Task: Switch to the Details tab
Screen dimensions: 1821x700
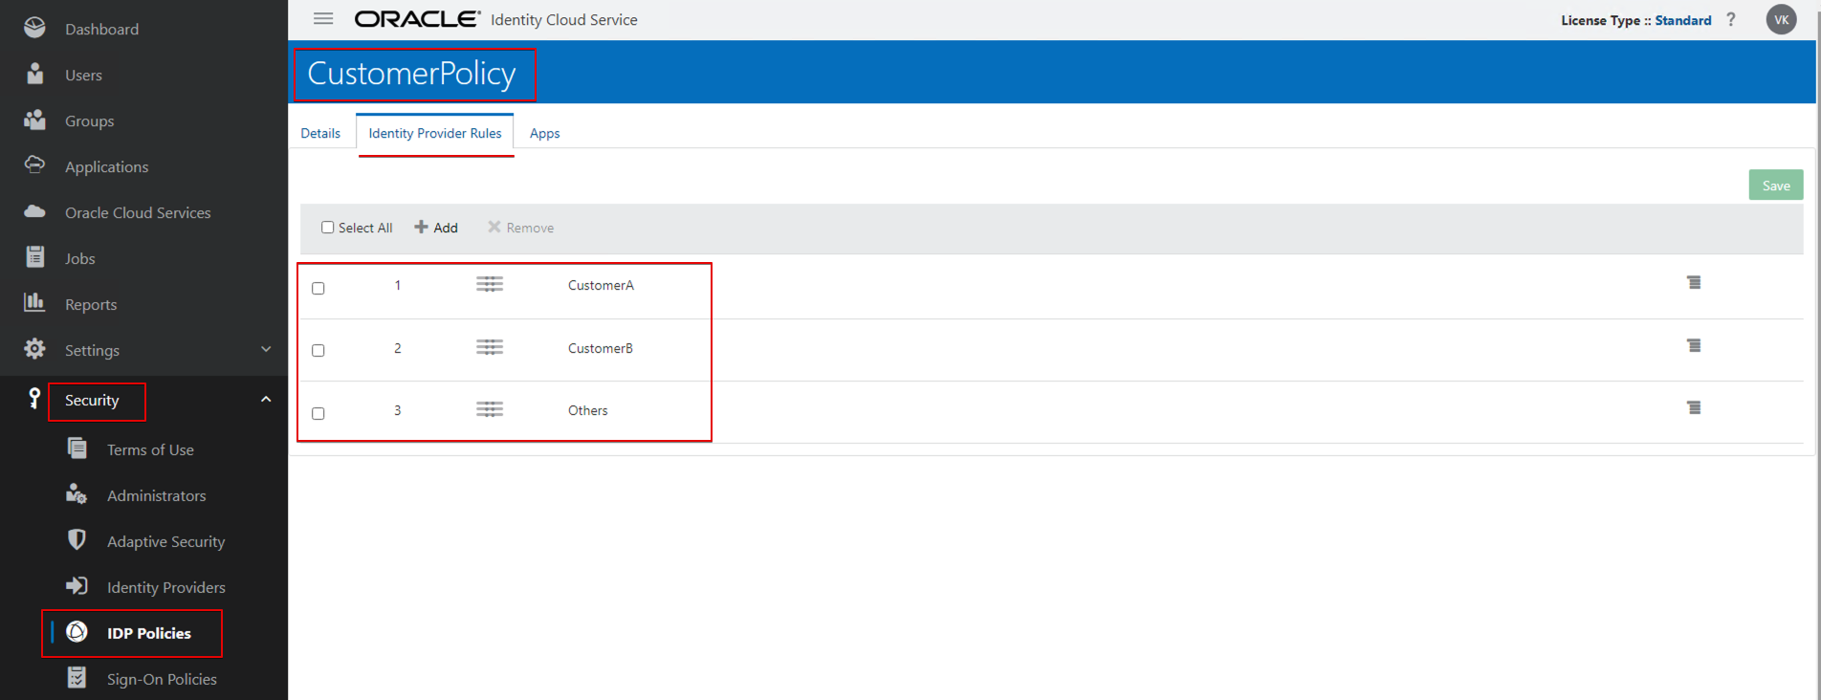Action: (320, 133)
